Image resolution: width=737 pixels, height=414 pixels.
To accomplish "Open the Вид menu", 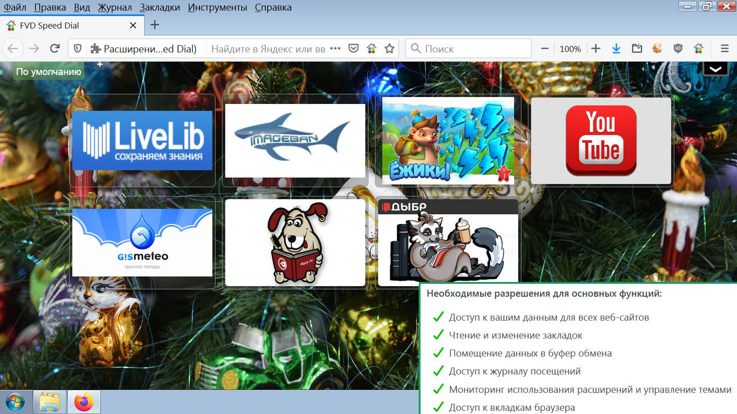I will [82, 7].
